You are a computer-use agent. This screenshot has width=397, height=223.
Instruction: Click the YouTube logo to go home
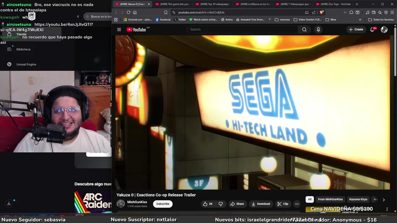(x=136, y=29)
